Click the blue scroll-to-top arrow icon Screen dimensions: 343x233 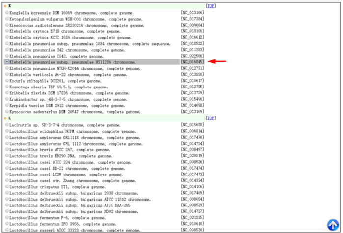[x=332, y=224]
